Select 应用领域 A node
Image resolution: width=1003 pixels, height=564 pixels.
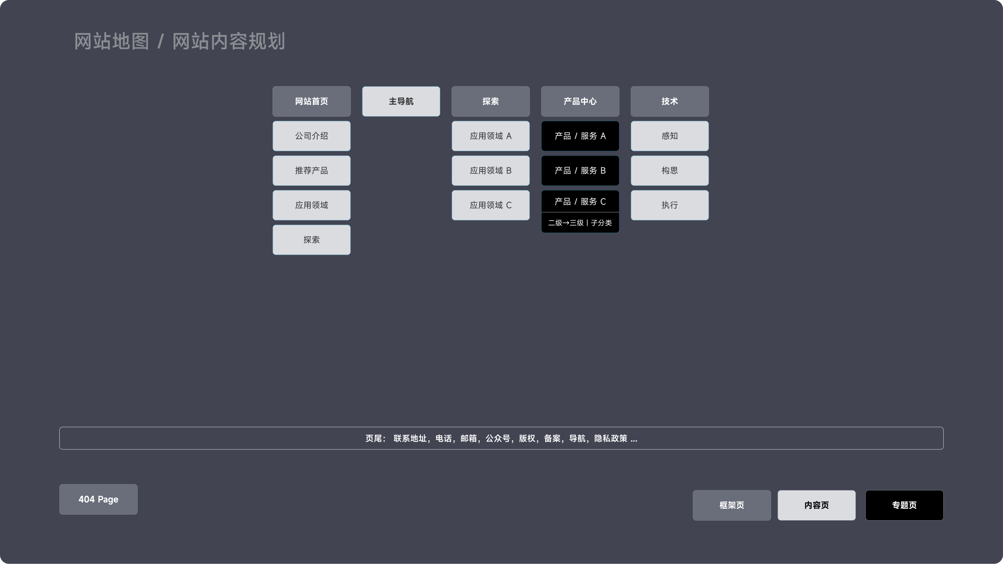coord(490,136)
